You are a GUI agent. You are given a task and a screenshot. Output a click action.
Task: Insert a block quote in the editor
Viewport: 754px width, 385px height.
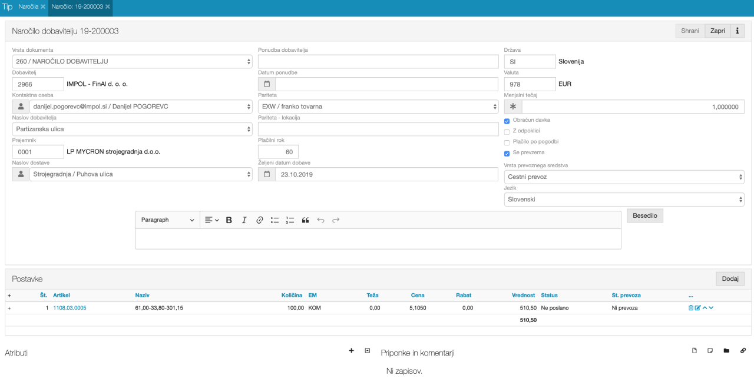305,220
